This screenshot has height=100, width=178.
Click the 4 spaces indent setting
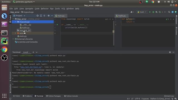(x=145, y=99)
